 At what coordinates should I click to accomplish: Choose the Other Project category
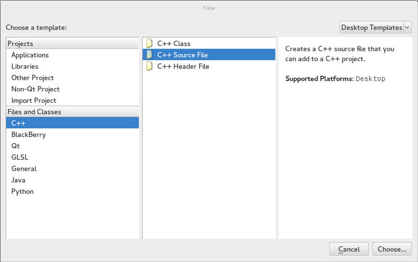(32, 78)
